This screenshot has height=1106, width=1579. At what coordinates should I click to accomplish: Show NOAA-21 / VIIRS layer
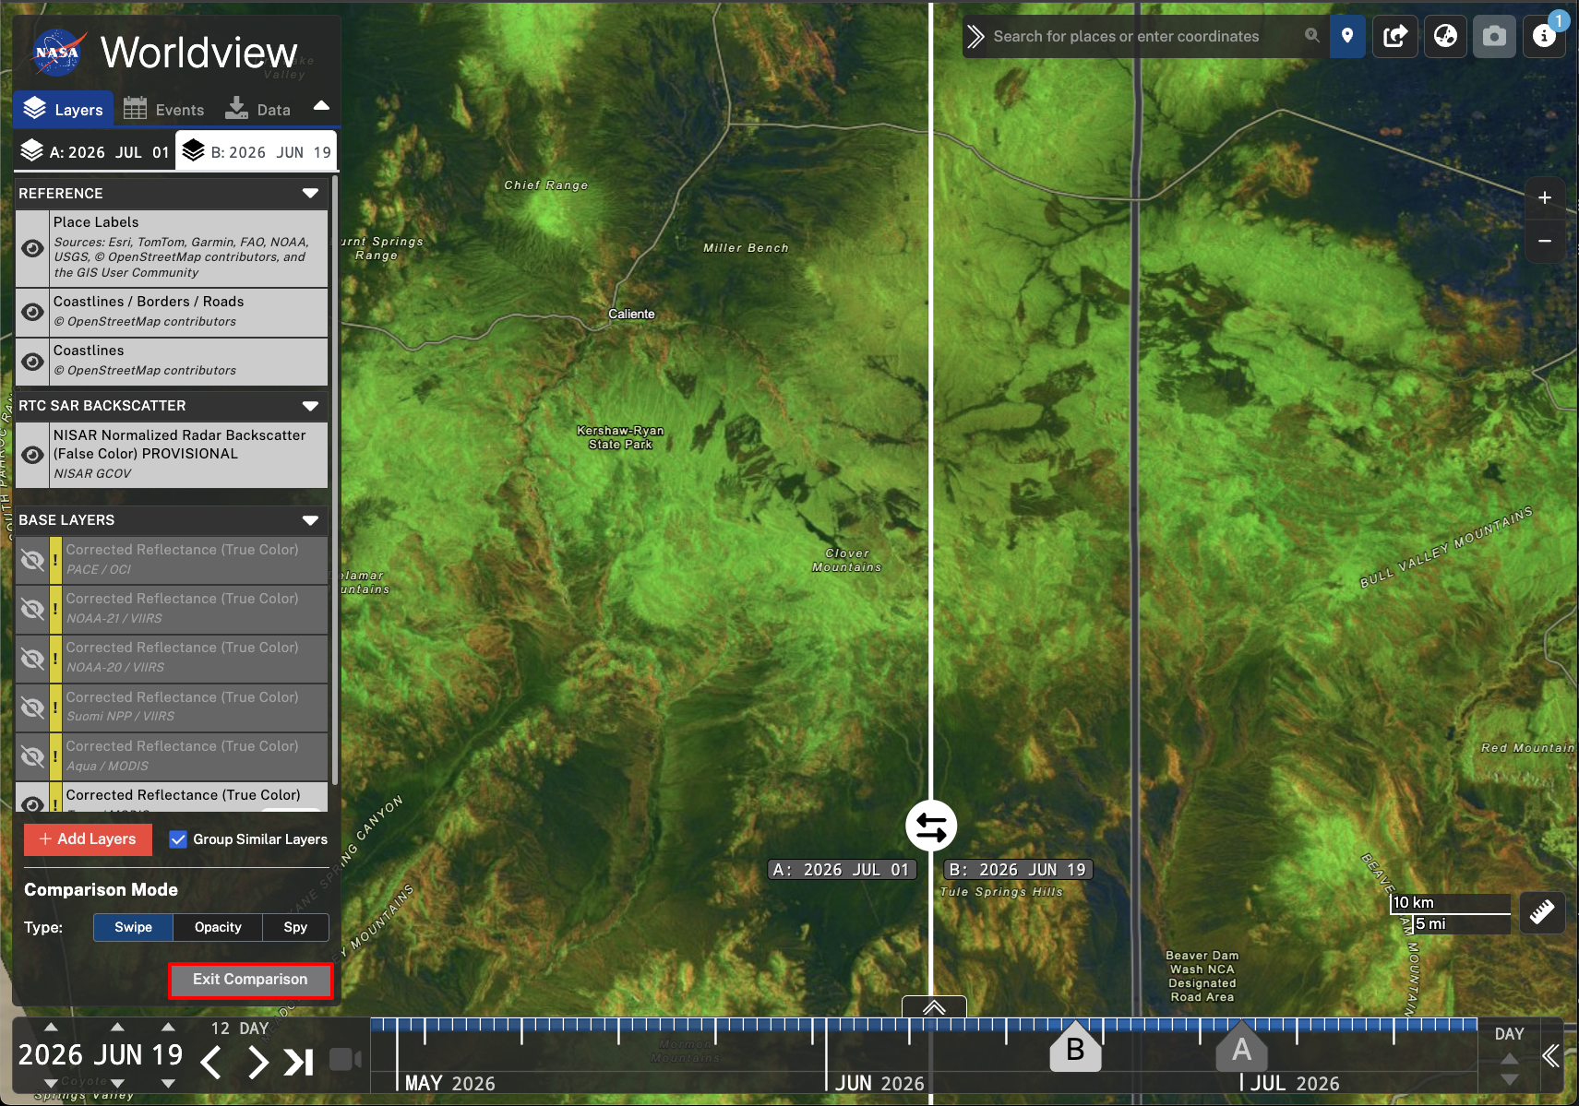[32, 609]
